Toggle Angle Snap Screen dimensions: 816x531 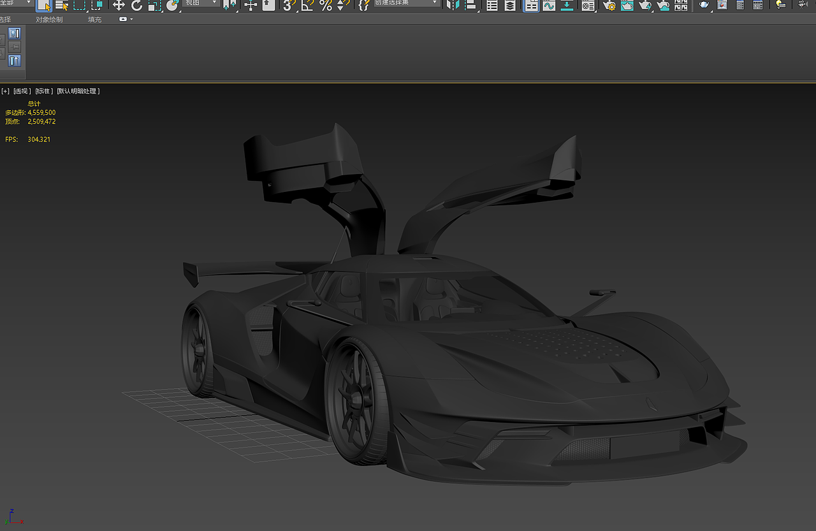click(307, 6)
